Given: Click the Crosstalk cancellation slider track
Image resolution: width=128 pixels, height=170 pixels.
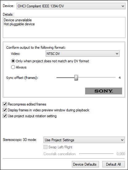Looking at the screenshot, I should pos(96,154).
